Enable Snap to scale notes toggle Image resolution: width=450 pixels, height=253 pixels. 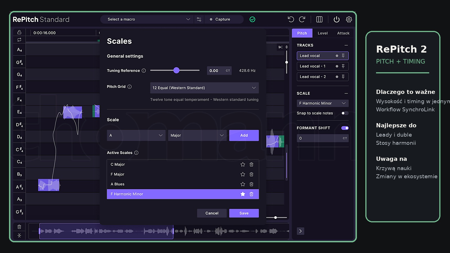point(345,113)
